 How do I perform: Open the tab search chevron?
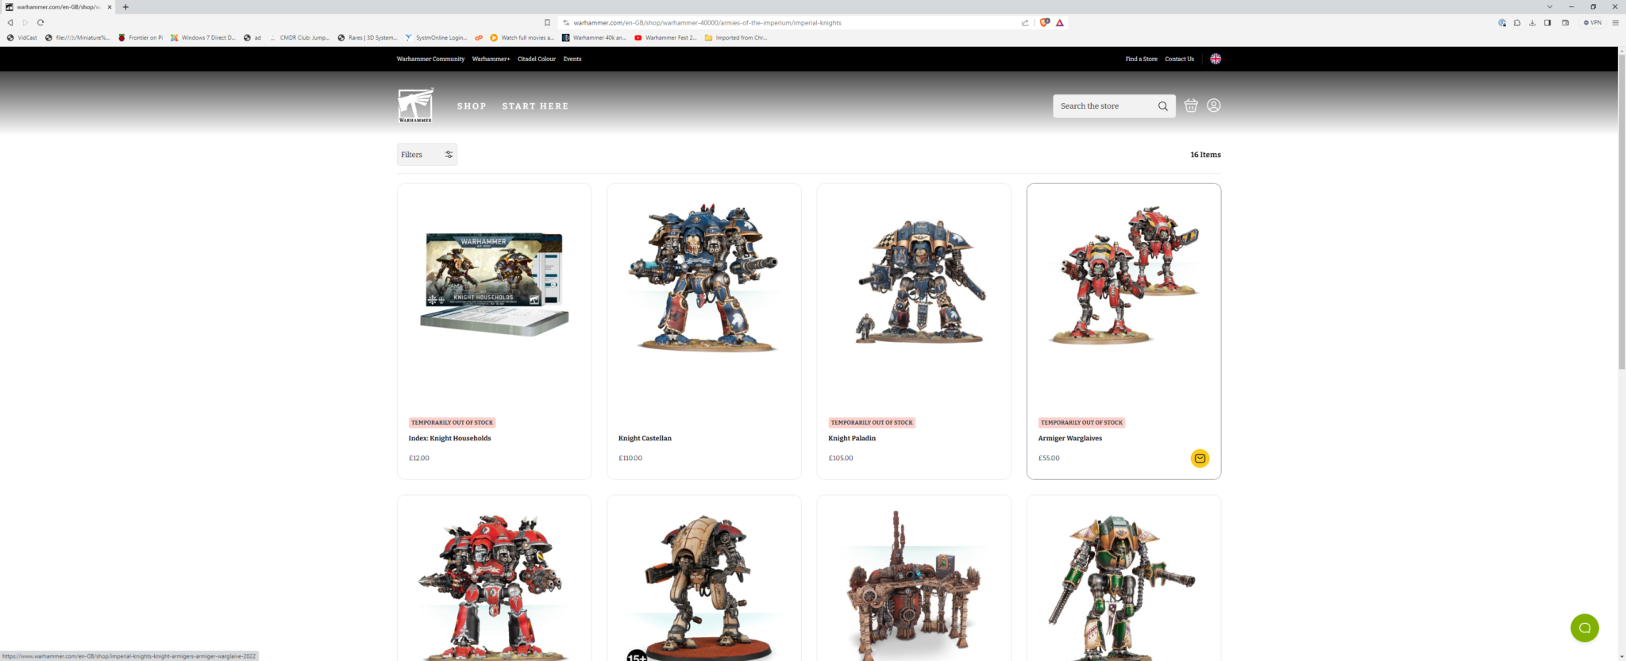click(1549, 6)
